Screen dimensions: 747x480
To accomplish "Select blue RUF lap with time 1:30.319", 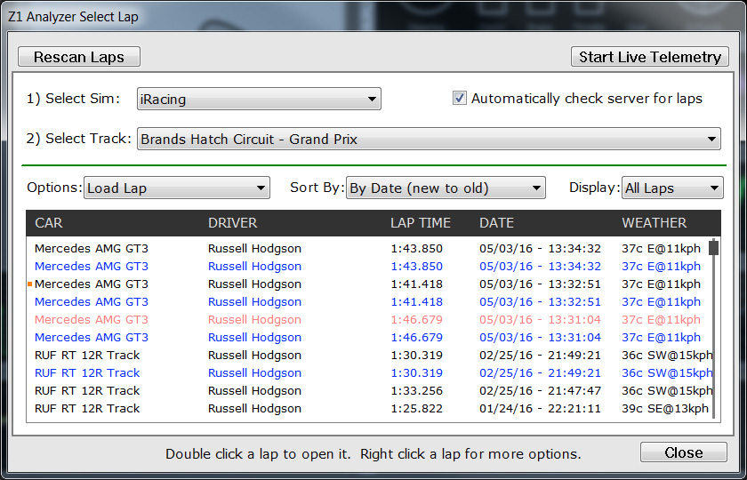I will click(369, 372).
